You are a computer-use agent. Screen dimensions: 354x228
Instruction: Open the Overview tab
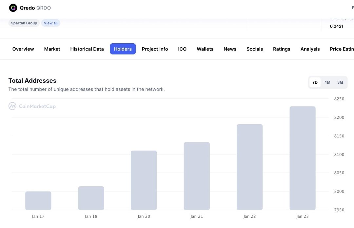click(x=23, y=49)
